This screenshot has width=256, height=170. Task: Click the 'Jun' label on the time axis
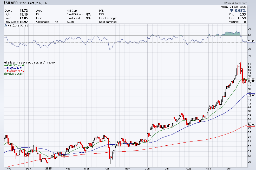(147, 168)
